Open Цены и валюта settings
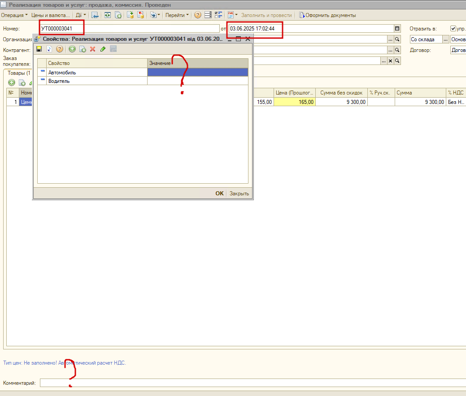The image size is (466, 396). click(x=51, y=15)
